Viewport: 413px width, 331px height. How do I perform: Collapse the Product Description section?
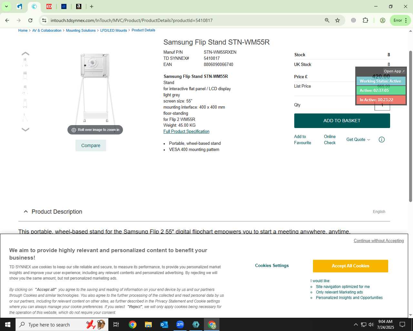pos(26,212)
